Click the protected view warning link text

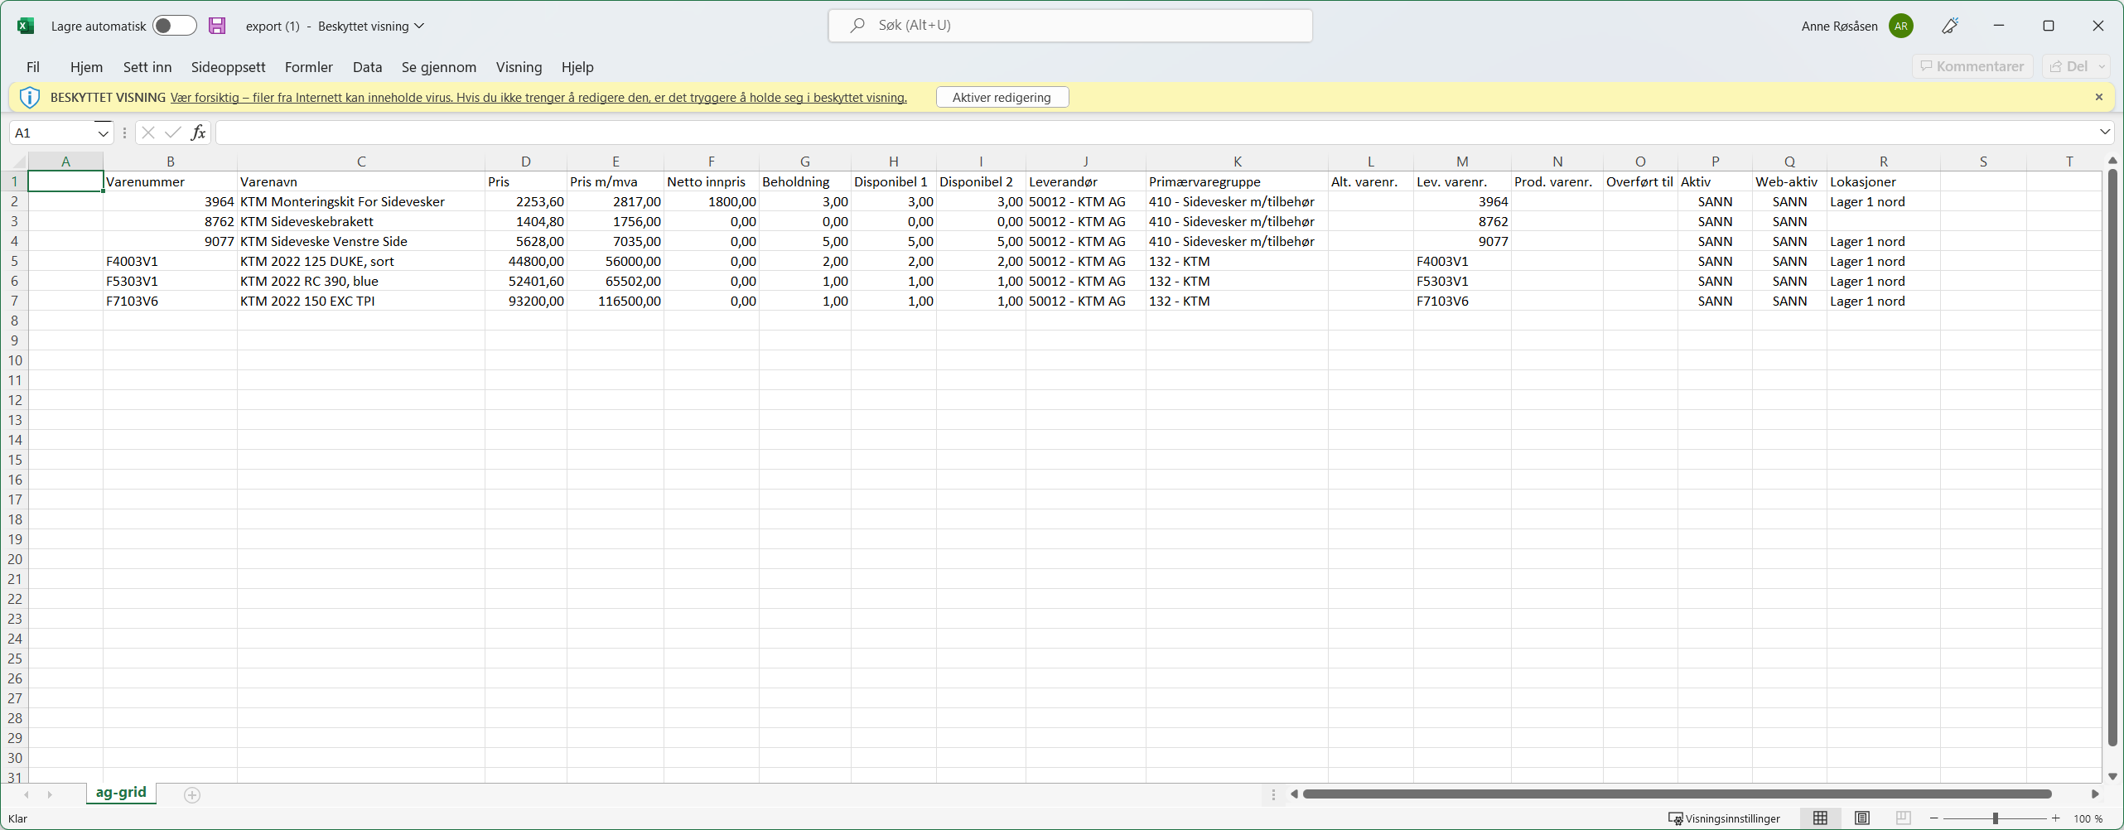click(538, 97)
